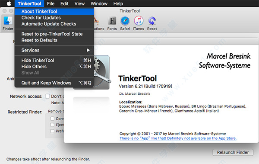Click the Relaunch Finder button
259x164 pixels.
pos(233,152)
